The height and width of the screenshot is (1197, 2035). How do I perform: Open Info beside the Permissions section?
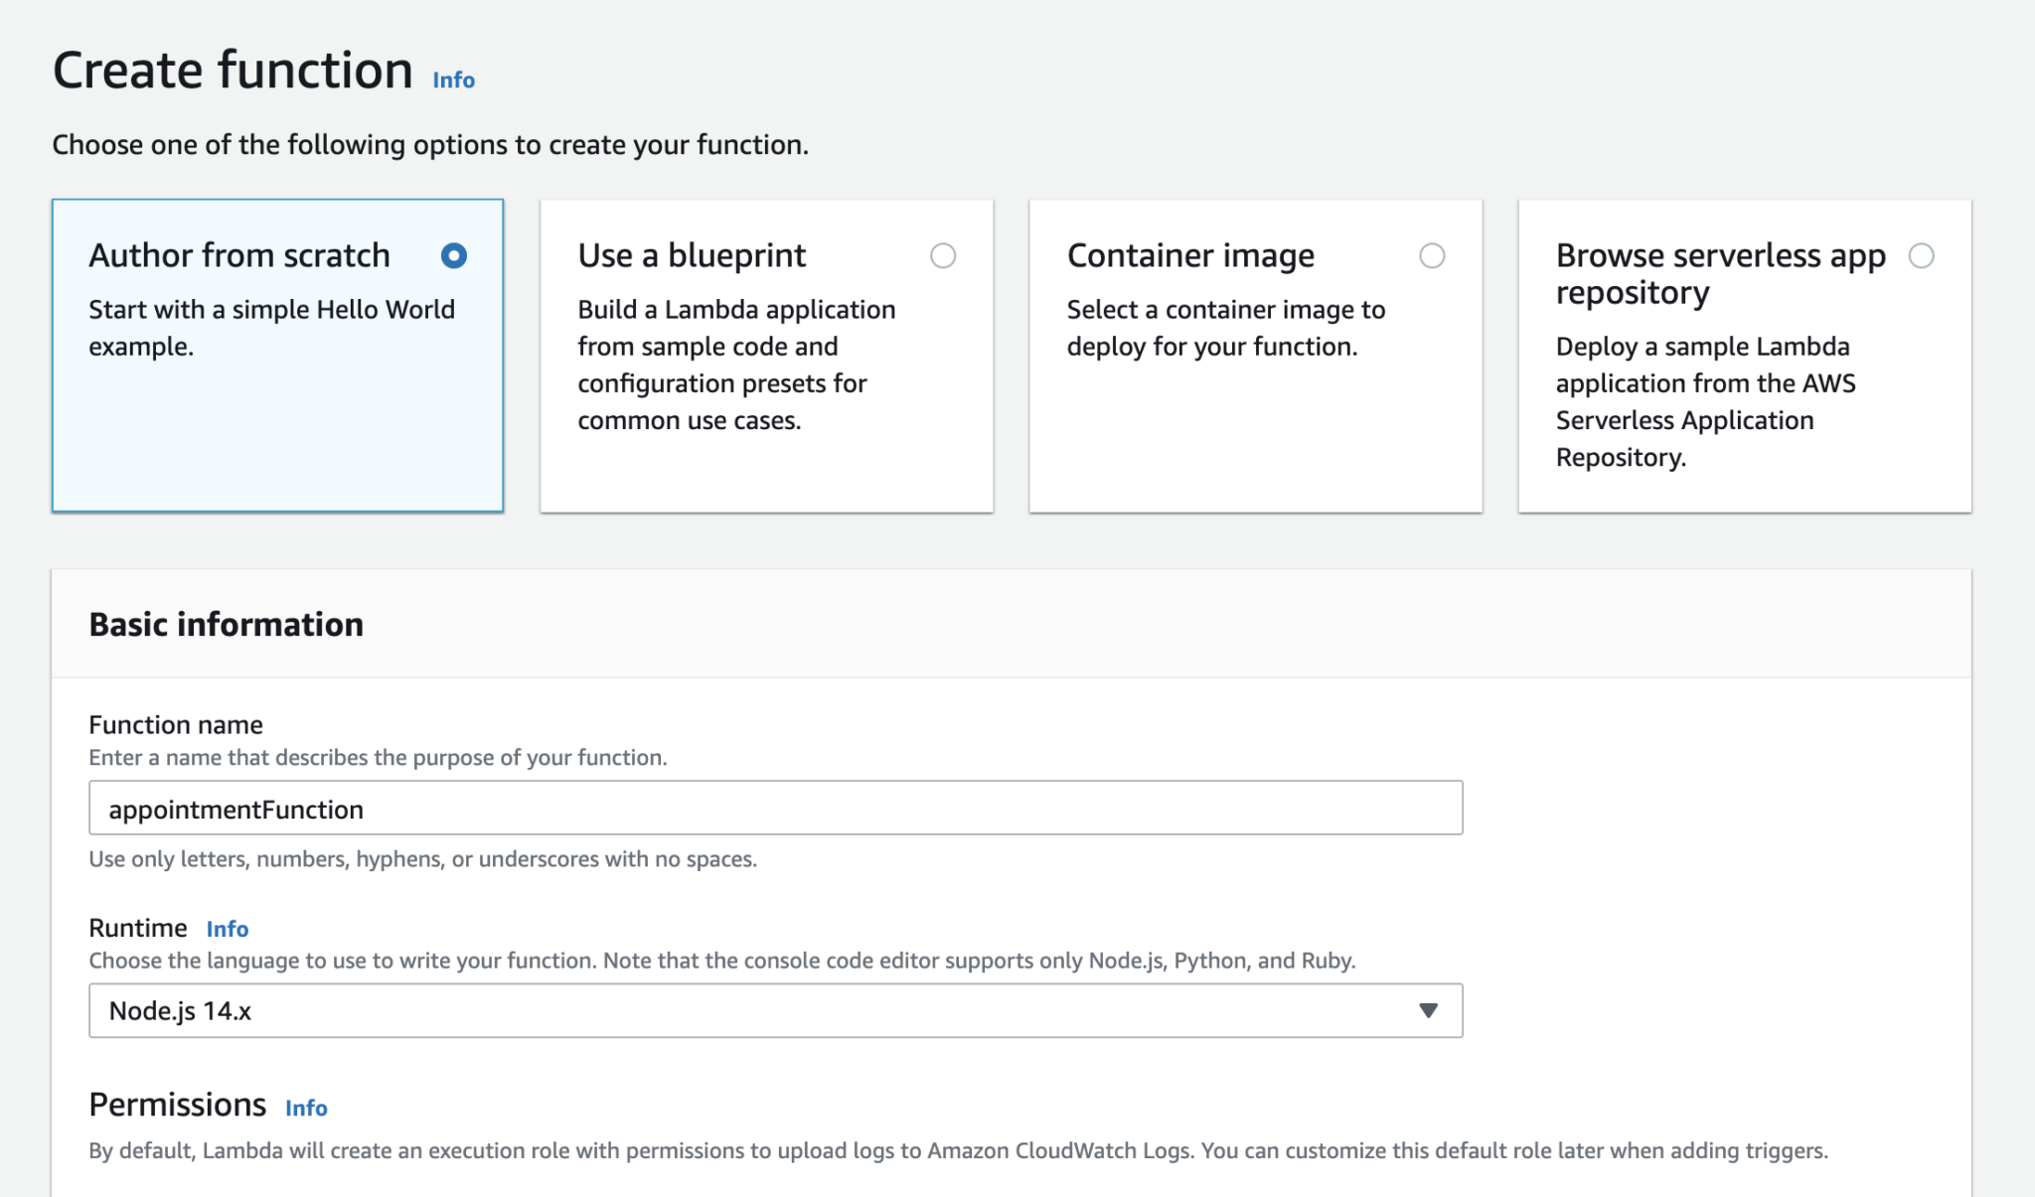(305, 1108)
